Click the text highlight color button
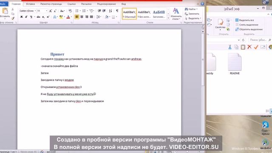Viewport: 272px width, 153px height. pyautogui.click(x=61, y=17)
